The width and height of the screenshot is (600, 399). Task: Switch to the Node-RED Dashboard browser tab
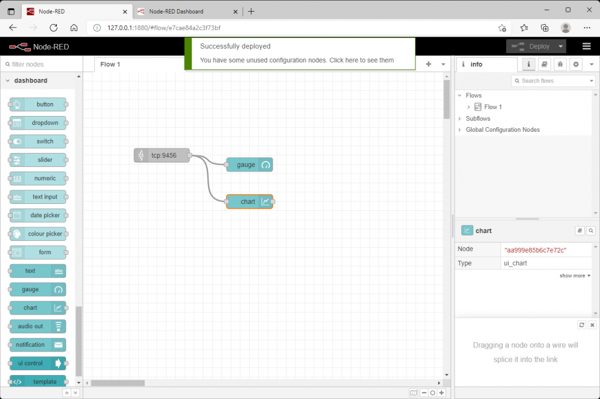tap(186, 12)
